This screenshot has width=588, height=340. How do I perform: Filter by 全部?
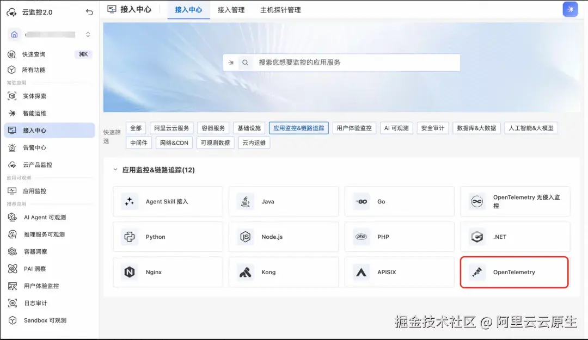[x=136, y=128]
